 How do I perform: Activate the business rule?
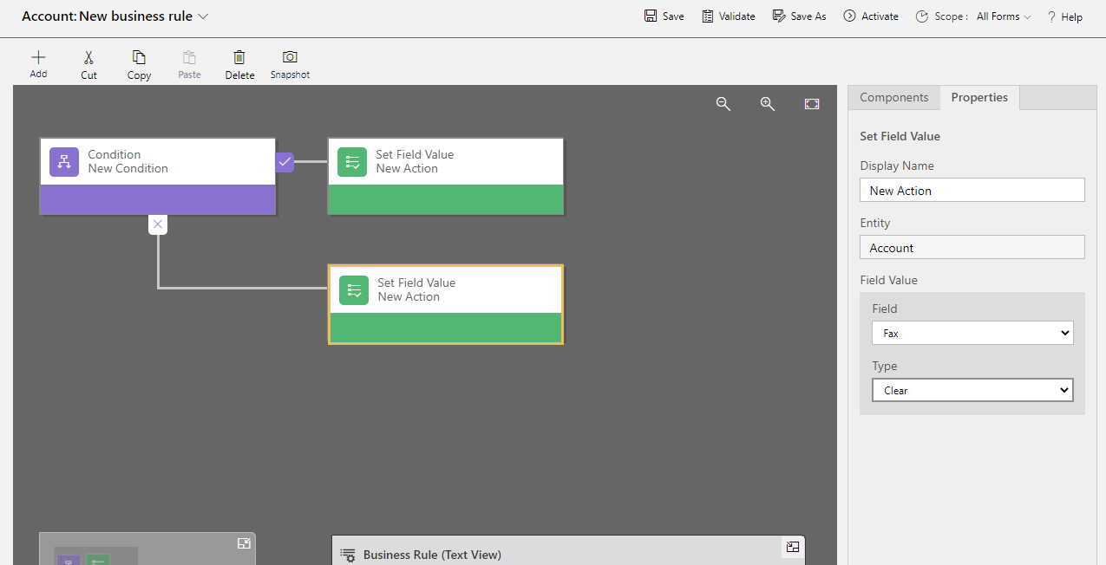(x=870, y=16)
